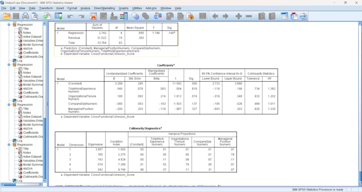Open the Edit menu

pyautogui.click(x=12, y=8)
